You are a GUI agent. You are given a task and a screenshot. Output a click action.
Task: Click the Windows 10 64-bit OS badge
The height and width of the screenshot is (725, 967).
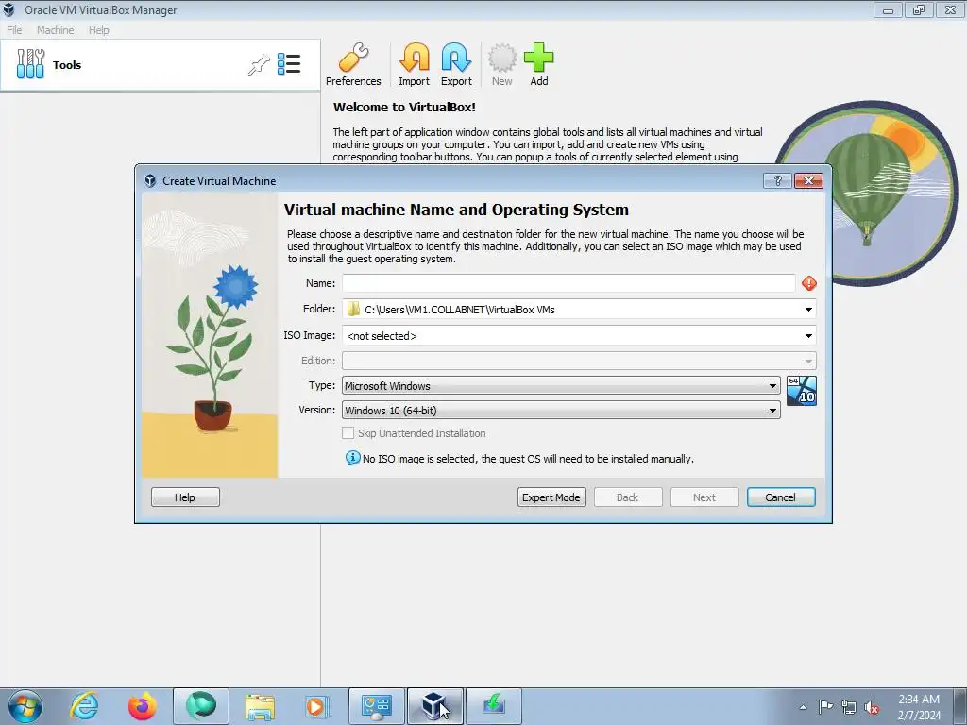click(802, 391)
